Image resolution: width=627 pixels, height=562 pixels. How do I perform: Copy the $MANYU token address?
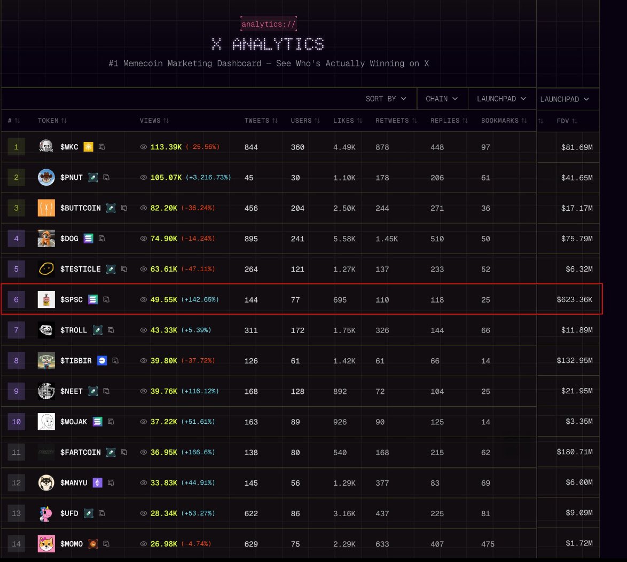(x=111, y=483)
